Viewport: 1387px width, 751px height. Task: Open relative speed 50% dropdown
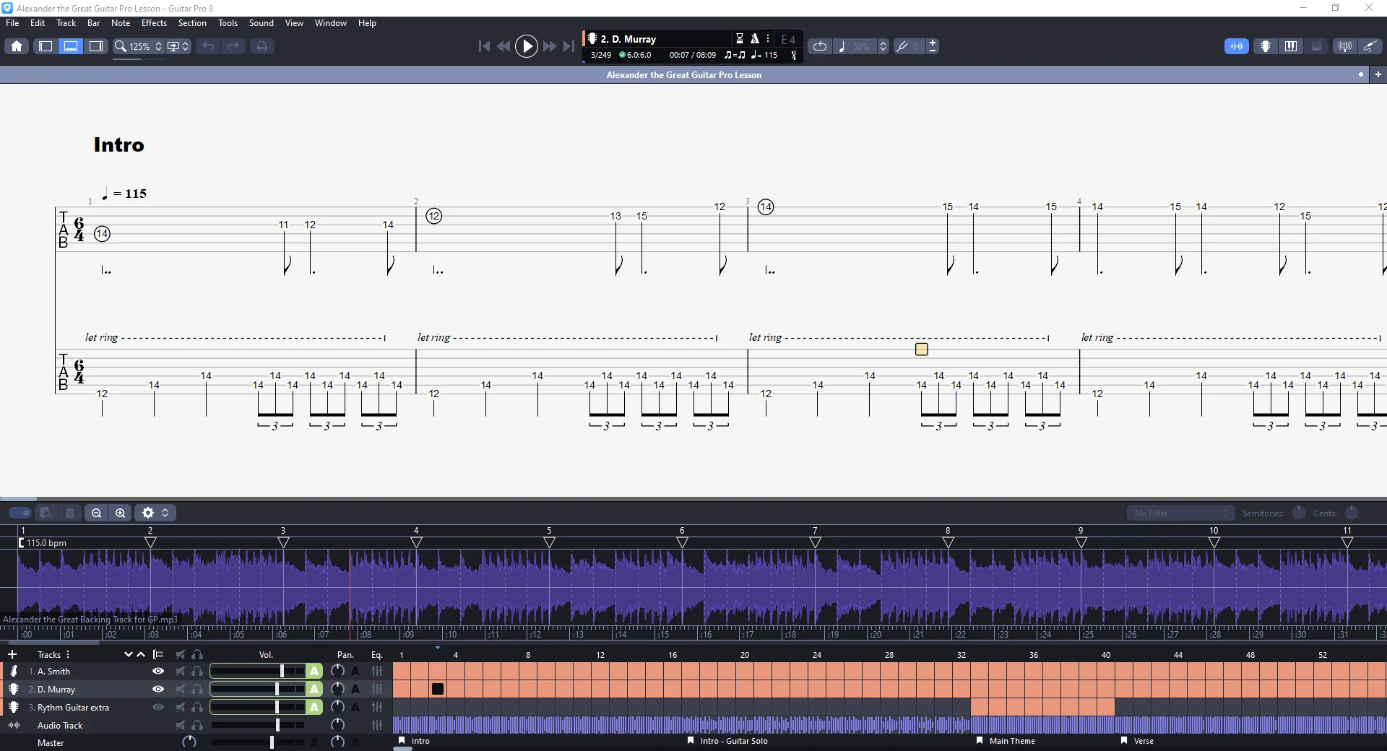point(861,46)
